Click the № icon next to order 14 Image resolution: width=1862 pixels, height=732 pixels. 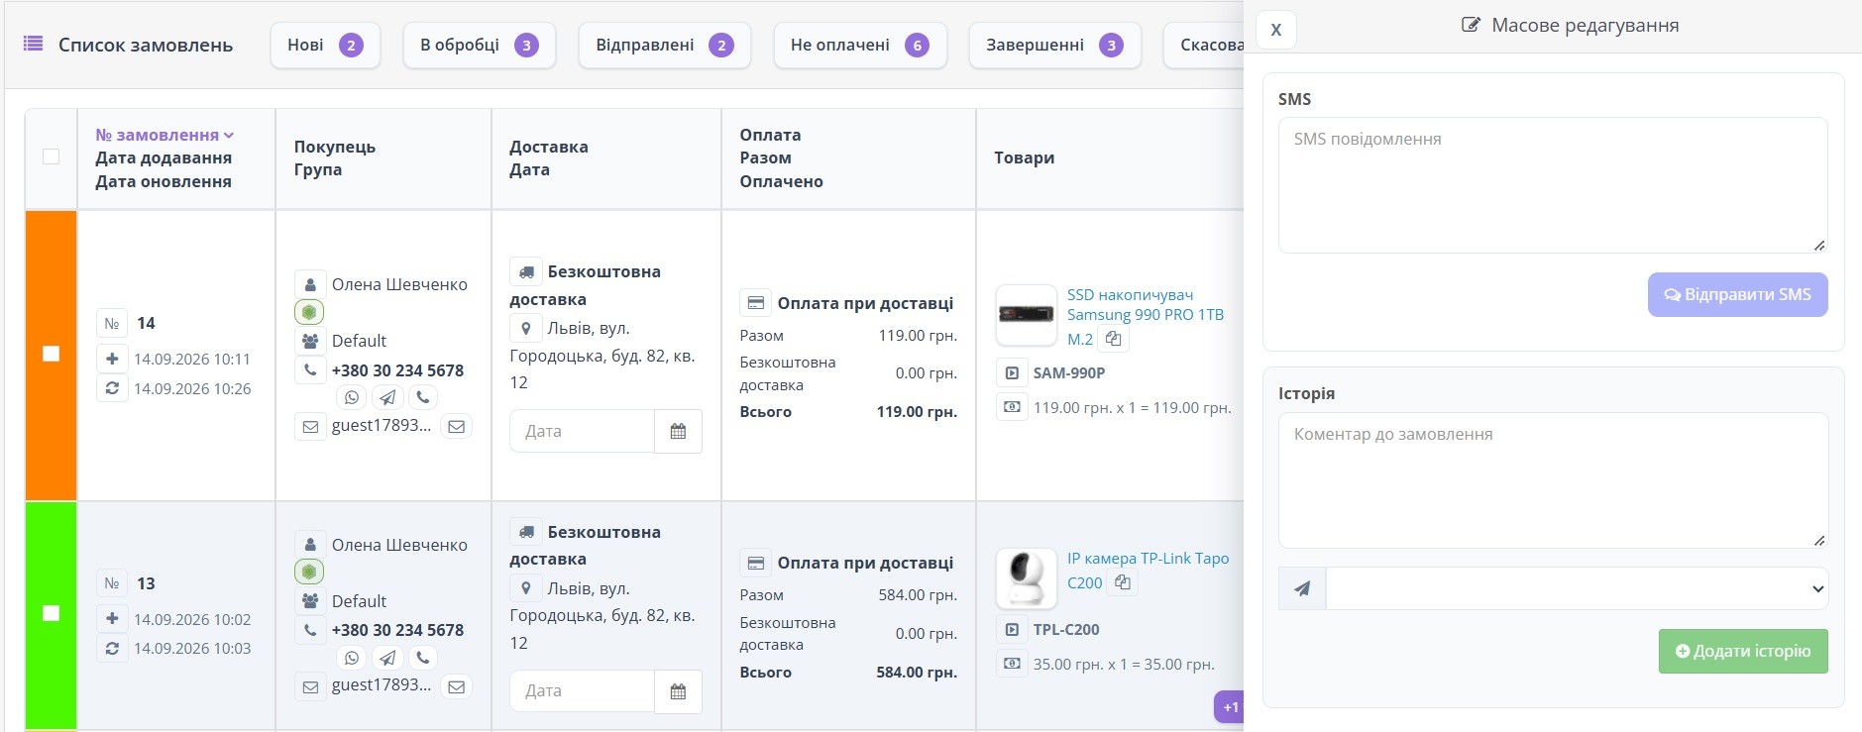point(112,324)
